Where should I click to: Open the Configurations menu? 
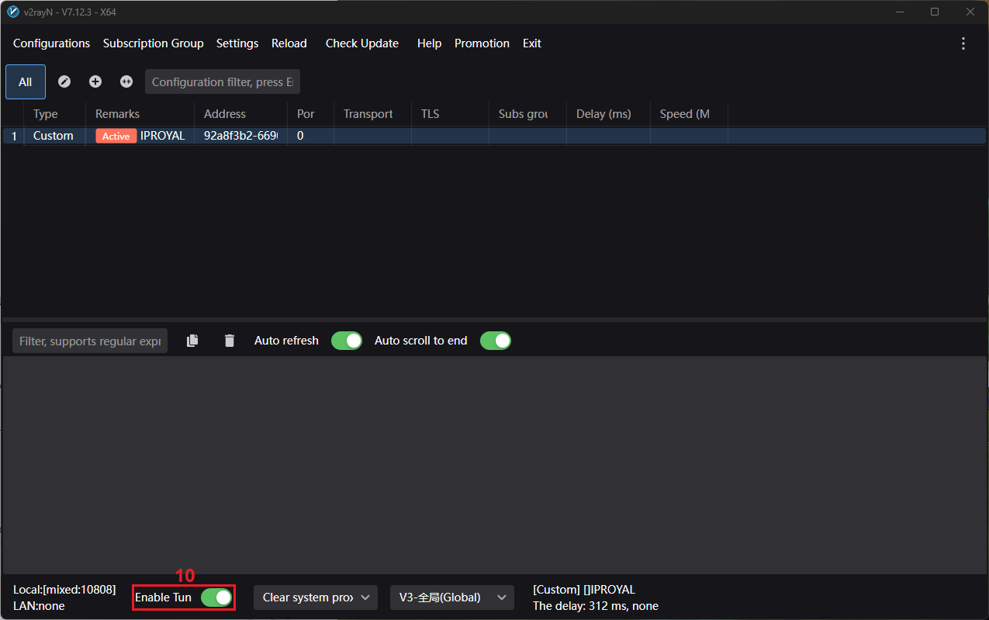(51, 43)
